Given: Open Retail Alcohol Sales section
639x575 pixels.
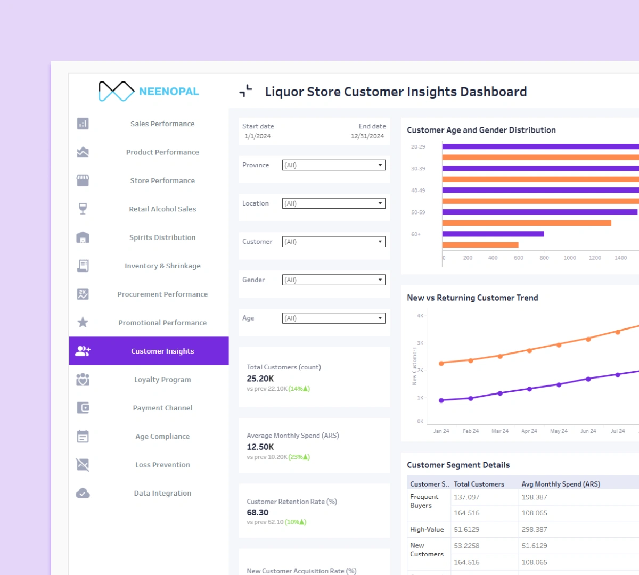Looking at the screenshot, I should click(162, 209).
